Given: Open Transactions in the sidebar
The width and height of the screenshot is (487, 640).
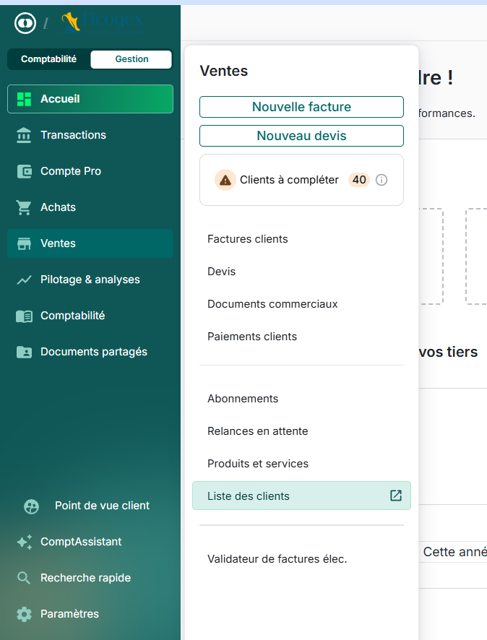Looking at the screenshot, I should coord(90,135).
